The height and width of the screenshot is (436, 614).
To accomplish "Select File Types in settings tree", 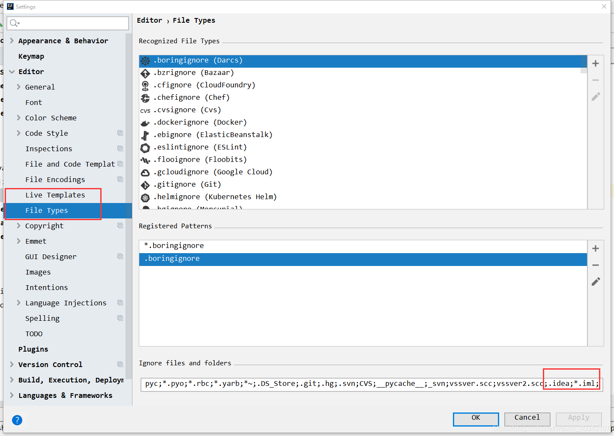I will [46, 210].
